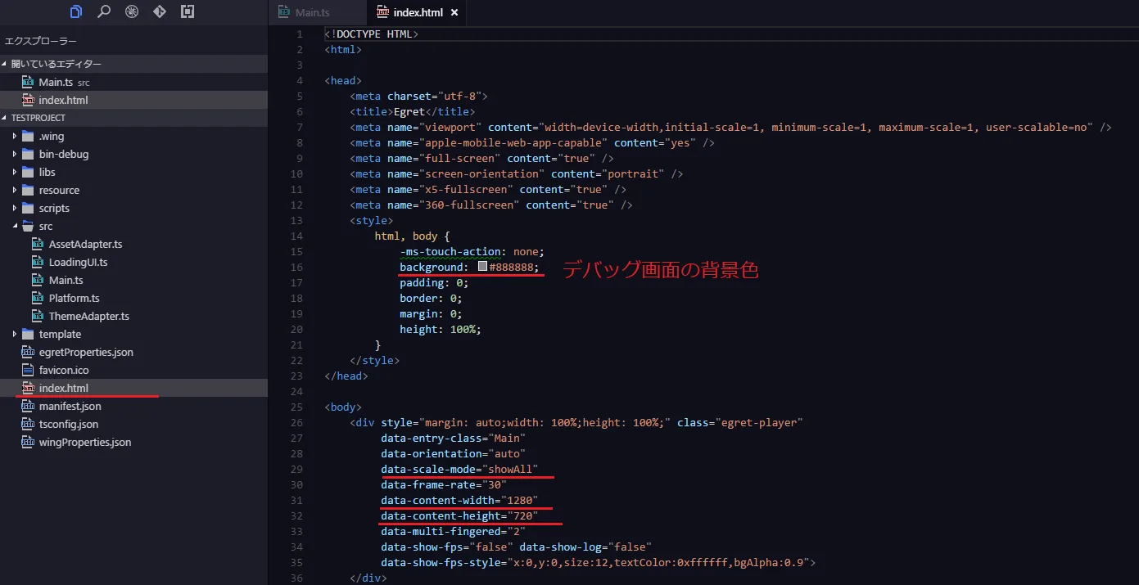1139x585 pixels.
Task: Click line number 29 in gutter
Action: pos(296,469)
